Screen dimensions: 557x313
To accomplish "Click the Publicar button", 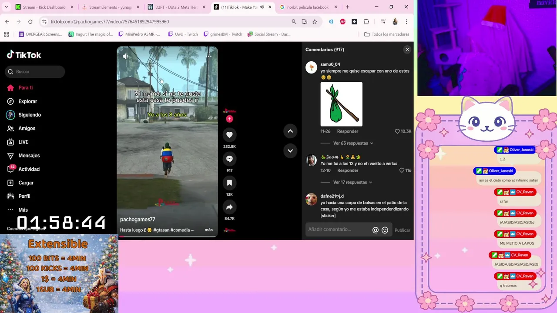I will [x=402, y=230].
